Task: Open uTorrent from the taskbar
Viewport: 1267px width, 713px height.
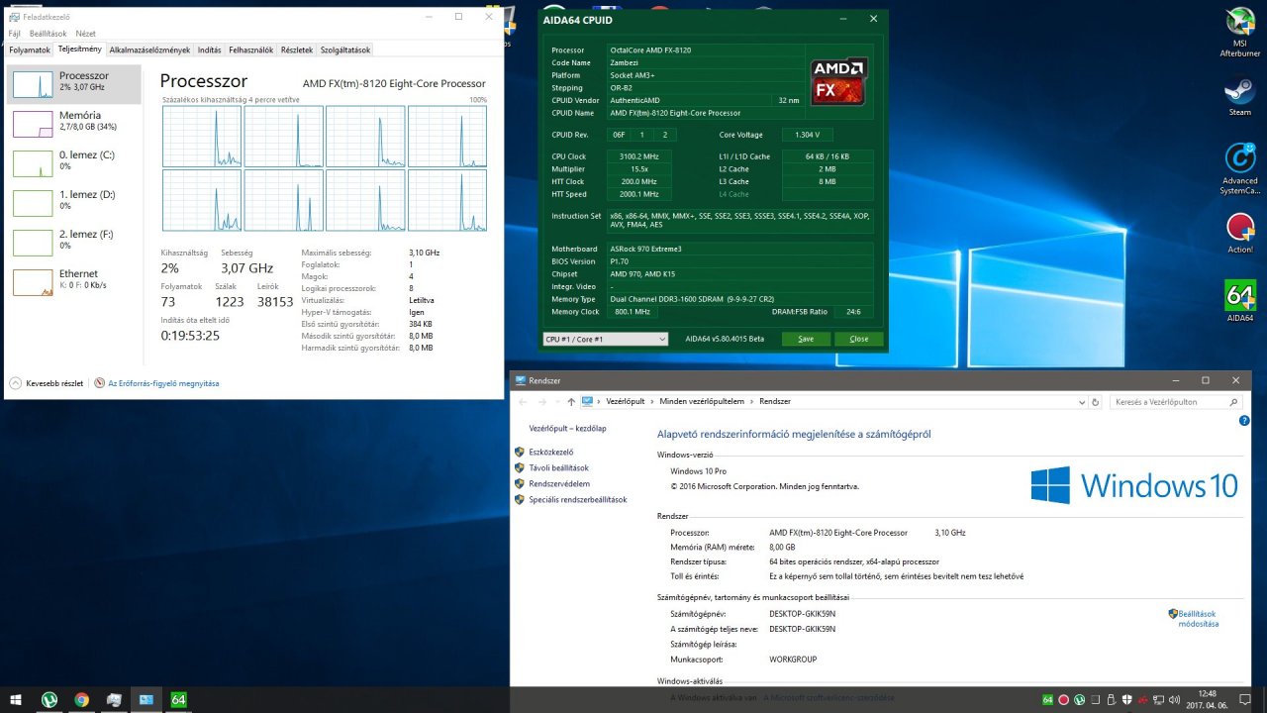Action: pos(49,700)
